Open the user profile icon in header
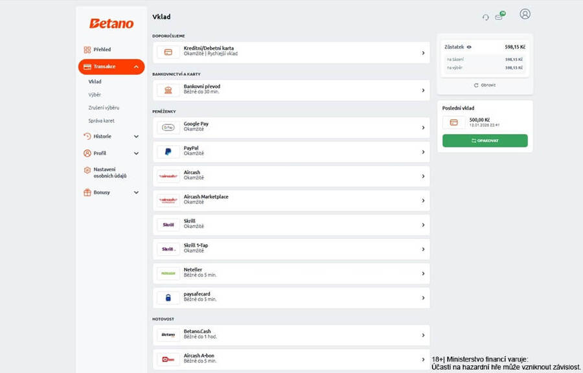The height and width of the screenshot is (373, 583). [525, 14]
